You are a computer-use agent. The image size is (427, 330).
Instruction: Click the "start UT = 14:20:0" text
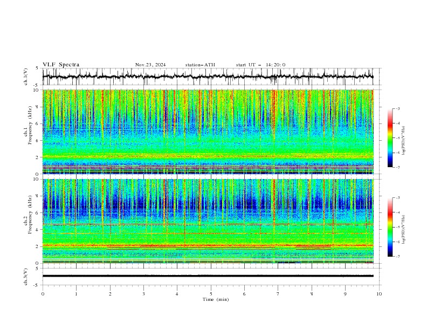pyautogui.click(x=260, y=65)
